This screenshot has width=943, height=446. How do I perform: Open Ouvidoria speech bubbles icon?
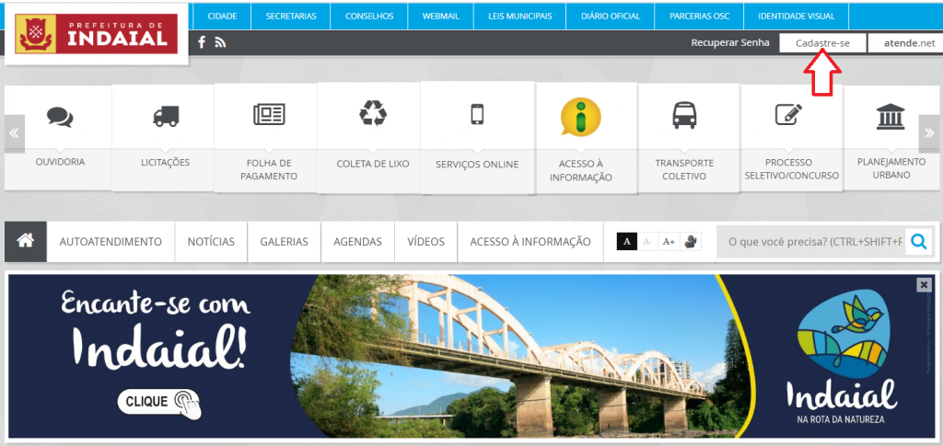click(60, 117)
